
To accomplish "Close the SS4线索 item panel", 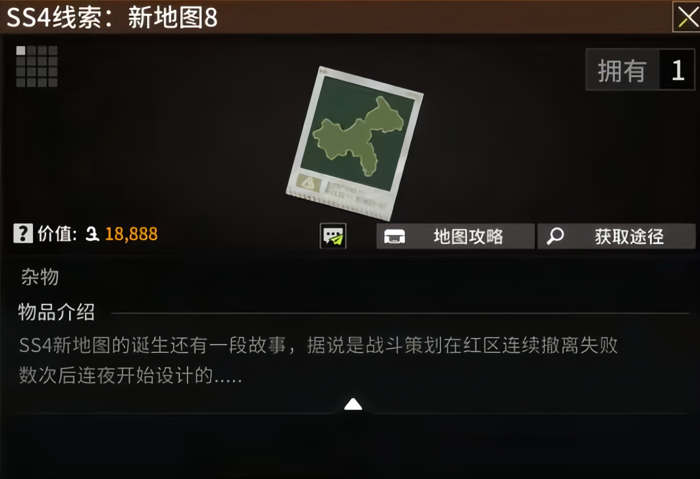I will 687,17.
